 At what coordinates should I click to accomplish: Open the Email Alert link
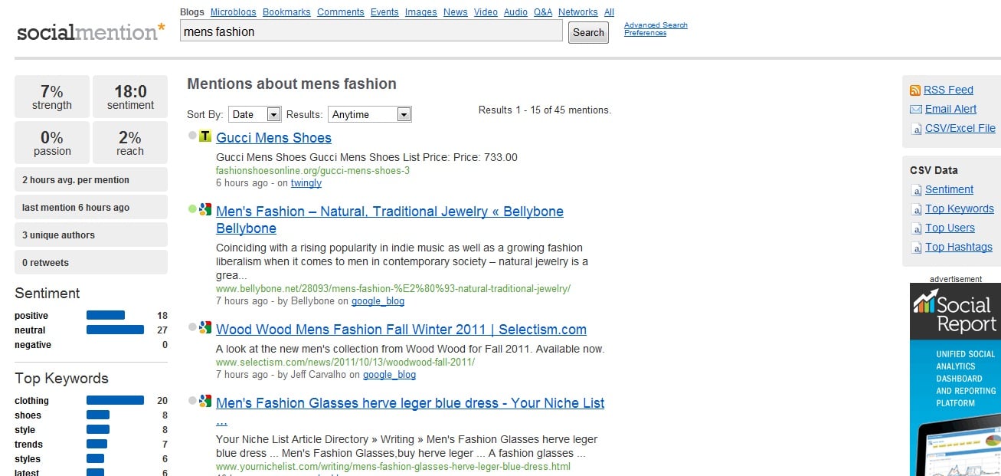pos(950,109)
